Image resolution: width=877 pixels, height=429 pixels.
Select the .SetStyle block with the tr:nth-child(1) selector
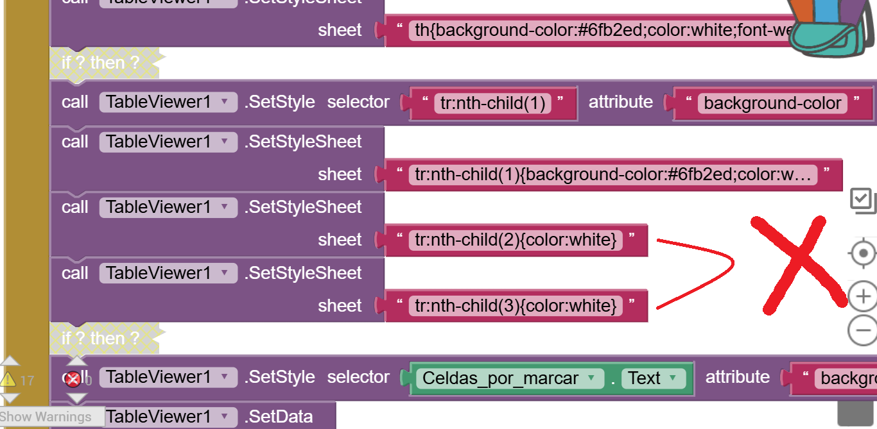point(281,102)
